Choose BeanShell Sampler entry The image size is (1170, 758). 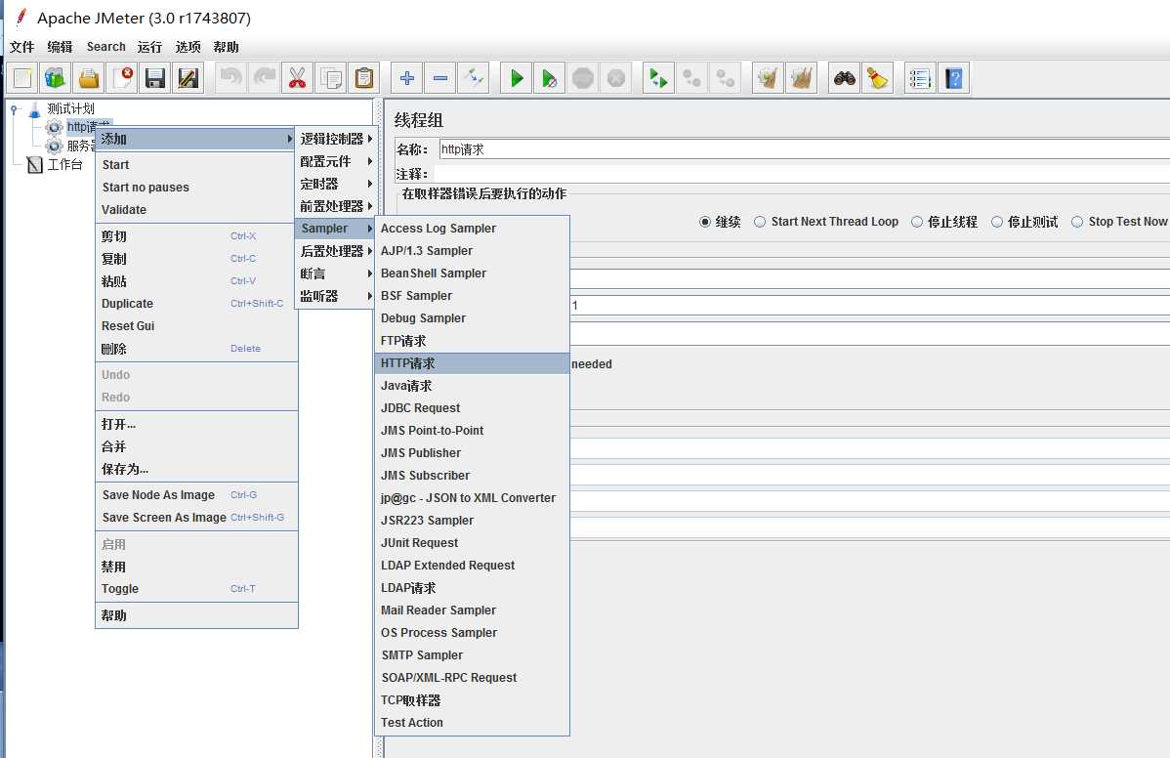(x=472, y=274)
